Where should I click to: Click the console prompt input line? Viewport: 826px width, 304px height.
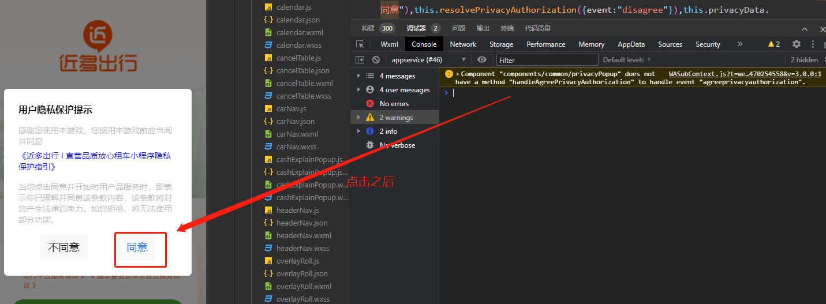click(635, 93)
